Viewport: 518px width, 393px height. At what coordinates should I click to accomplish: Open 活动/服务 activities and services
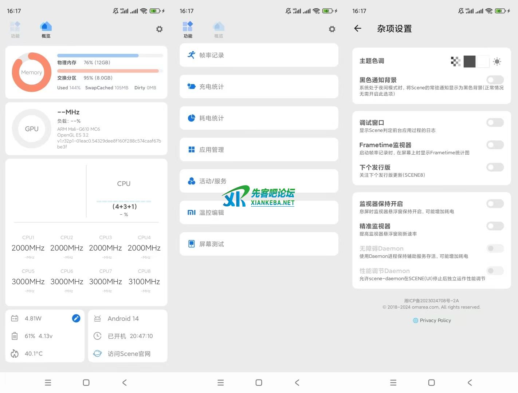coord(259,181)
